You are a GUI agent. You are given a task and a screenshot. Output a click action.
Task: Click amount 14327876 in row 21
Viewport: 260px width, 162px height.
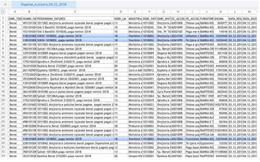click(221, 104)
